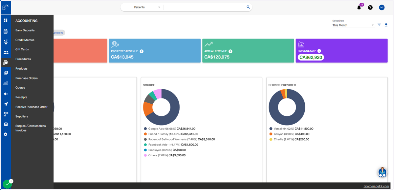This screenshot has width=394, height=190.
Task: Open the Select Date This Month dropdown
Action: point(353,25)
